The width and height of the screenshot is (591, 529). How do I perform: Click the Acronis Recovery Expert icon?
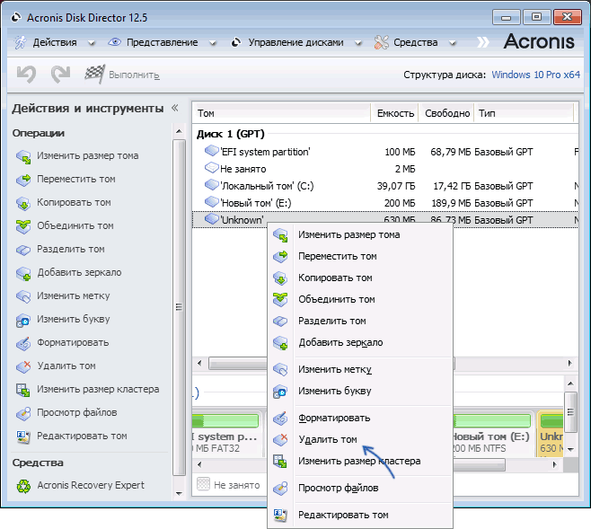pos(23,485)
